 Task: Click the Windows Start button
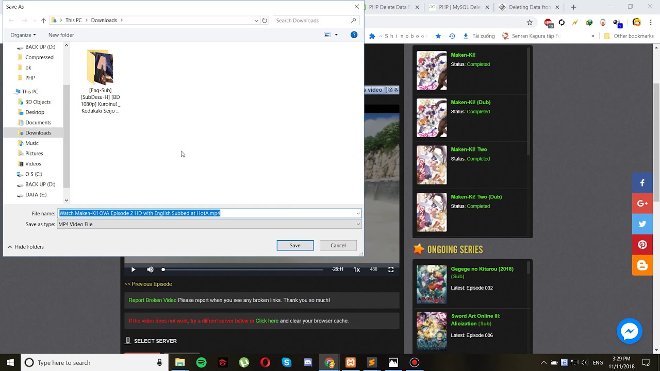[10, 363]
